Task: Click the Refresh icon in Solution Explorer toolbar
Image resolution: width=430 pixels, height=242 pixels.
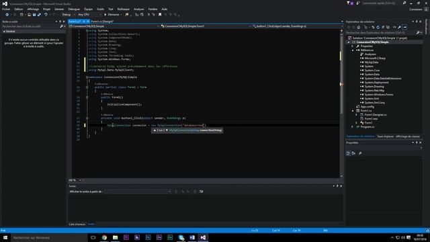Action: point(378,27)
